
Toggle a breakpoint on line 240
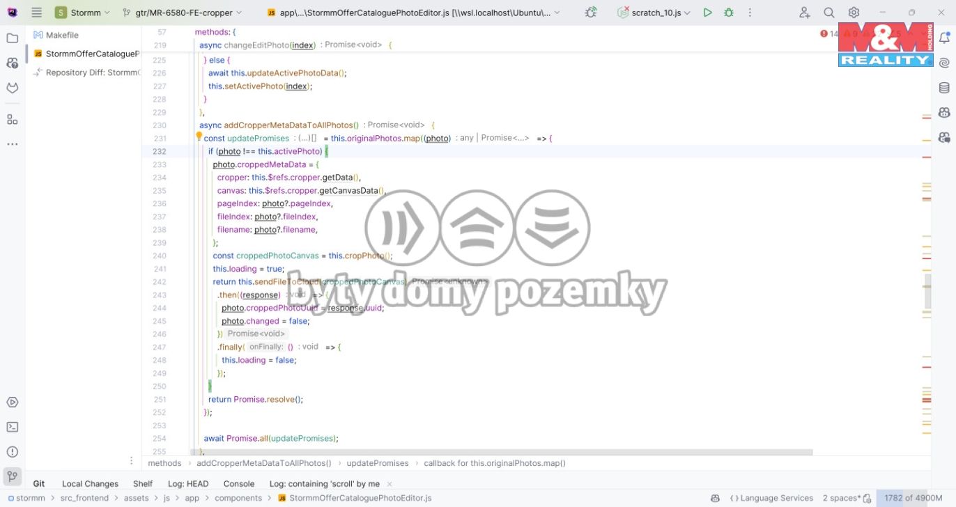[176, 255]
